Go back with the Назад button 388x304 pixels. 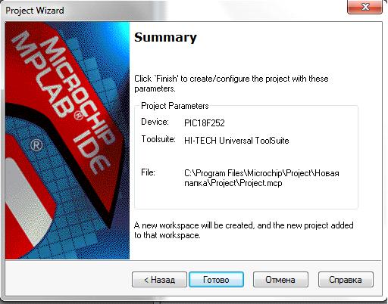pyautogui.click(x=159, y=279)
